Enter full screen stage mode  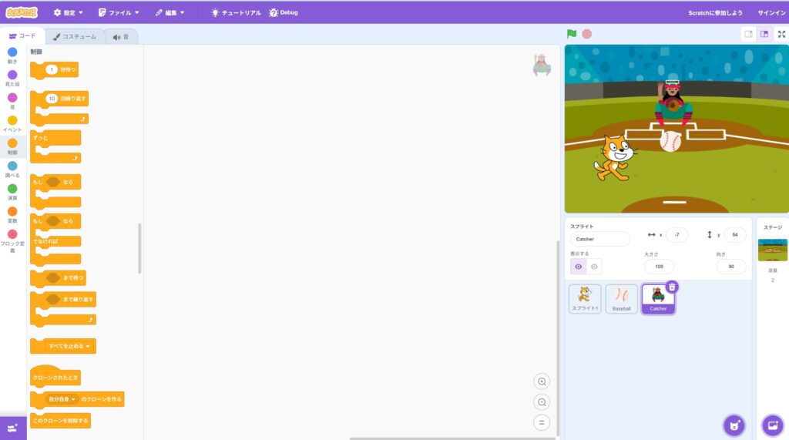coord(781,34)
